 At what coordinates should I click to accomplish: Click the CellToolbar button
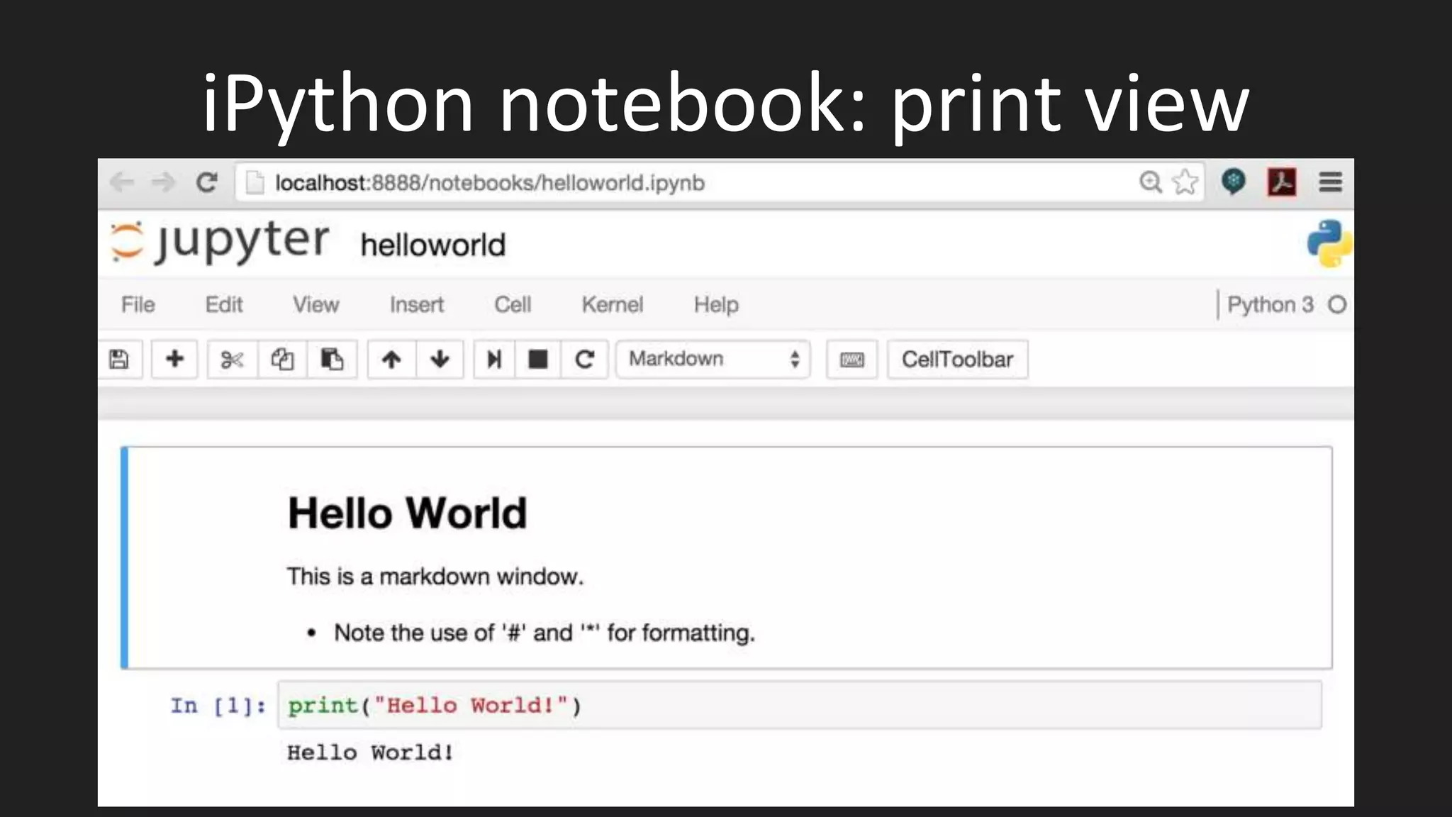coord(957,360)
